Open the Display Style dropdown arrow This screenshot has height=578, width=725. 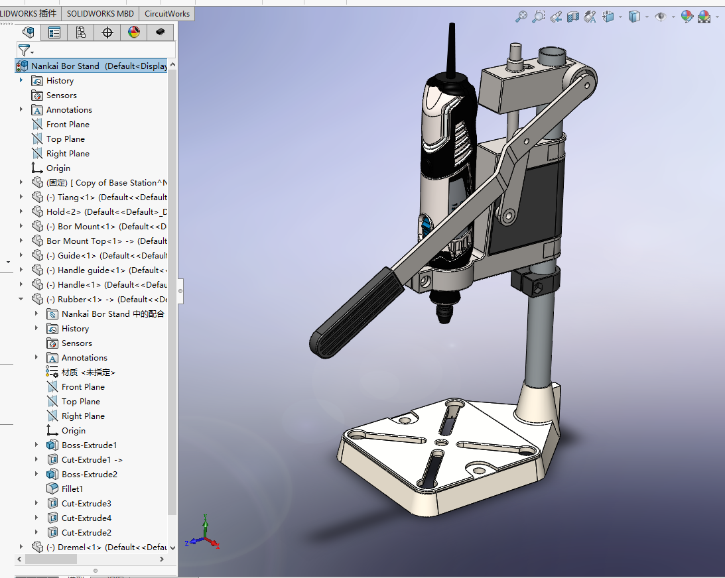(x=647, y=17)
